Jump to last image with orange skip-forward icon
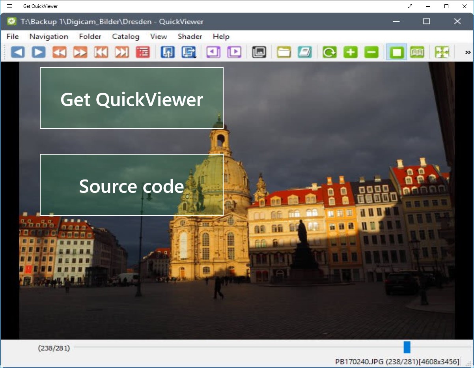 click(122, 52)
